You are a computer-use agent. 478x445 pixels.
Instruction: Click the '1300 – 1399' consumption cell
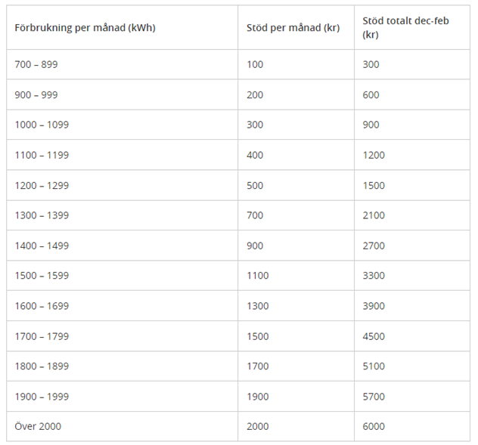click(x=42, y=215)
